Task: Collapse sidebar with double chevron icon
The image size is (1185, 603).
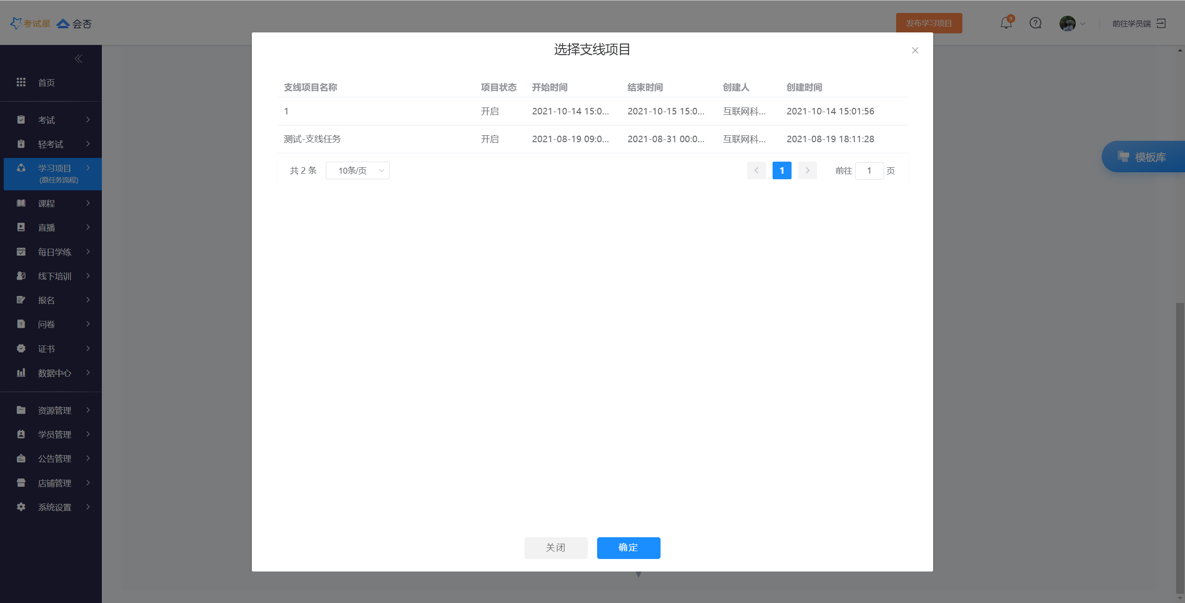Action: 78,59
